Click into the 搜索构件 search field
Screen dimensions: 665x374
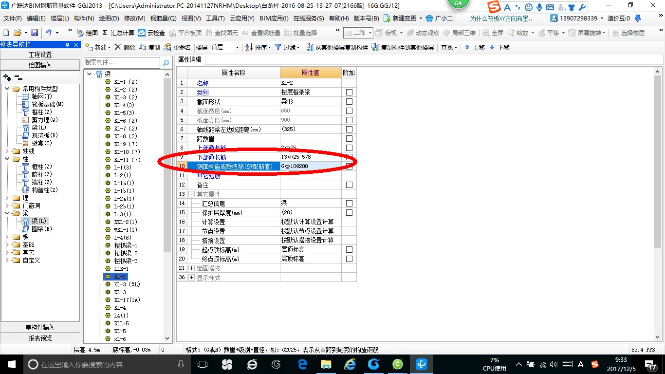coord(122,62)
